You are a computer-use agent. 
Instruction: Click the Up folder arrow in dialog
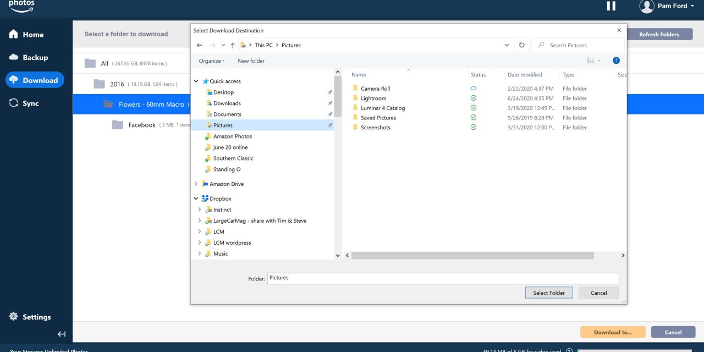click(233, 45)
